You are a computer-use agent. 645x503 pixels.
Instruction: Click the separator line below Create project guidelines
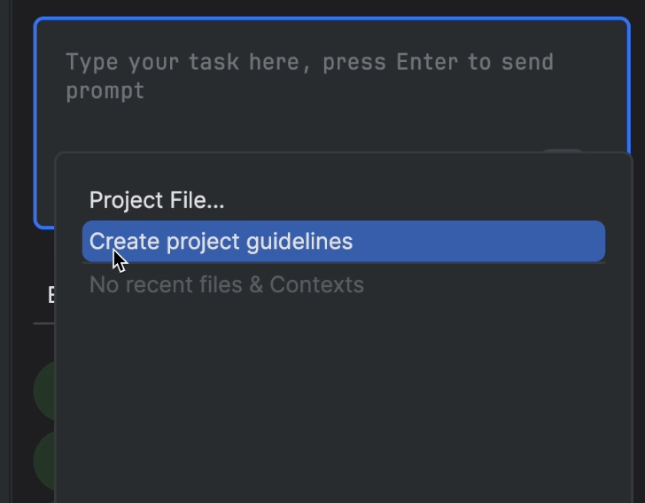[x=344, y=263]
